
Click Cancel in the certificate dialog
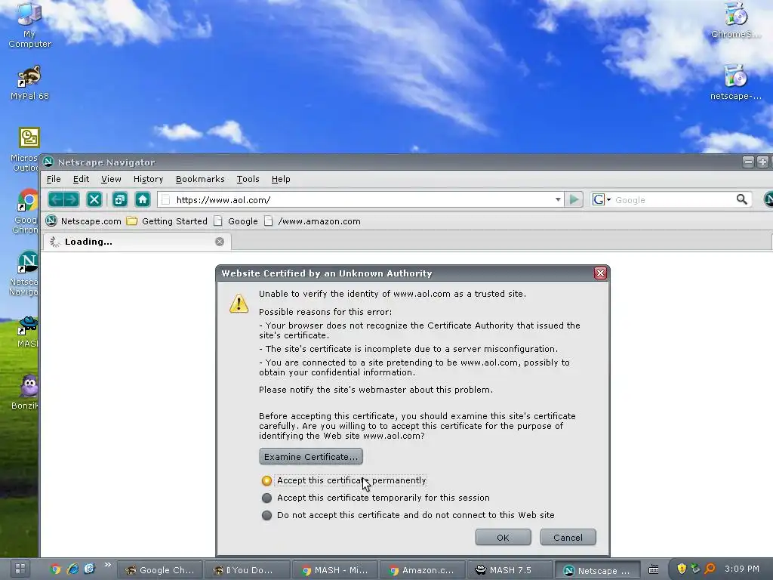pos(568,538)
